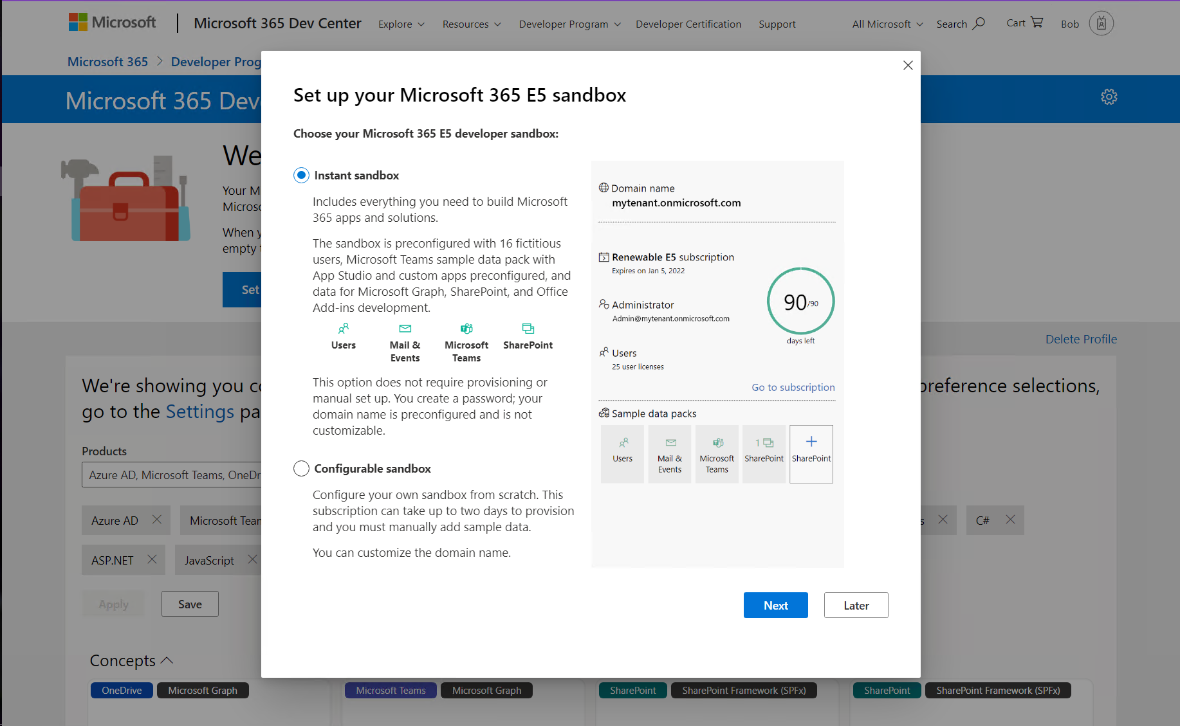
Task: Click the purple Microsoft Teams concept tag
Action: tap(391, 690)
